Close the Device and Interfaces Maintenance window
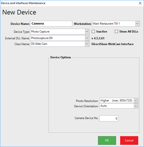 pyautogui.click(x=140, y=3)
